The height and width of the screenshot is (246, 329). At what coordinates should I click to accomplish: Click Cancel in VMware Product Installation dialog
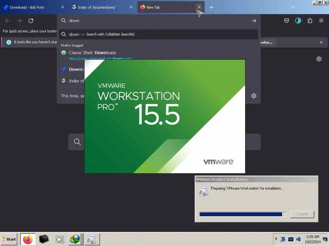click(x=302, y=214)
